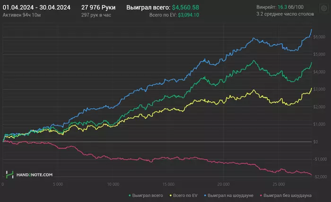Image resolution: width=331 pixels, height=202 pixels.
Task: Click the yellow dot before 'Всего по EV'
Action: click(171, 195)
